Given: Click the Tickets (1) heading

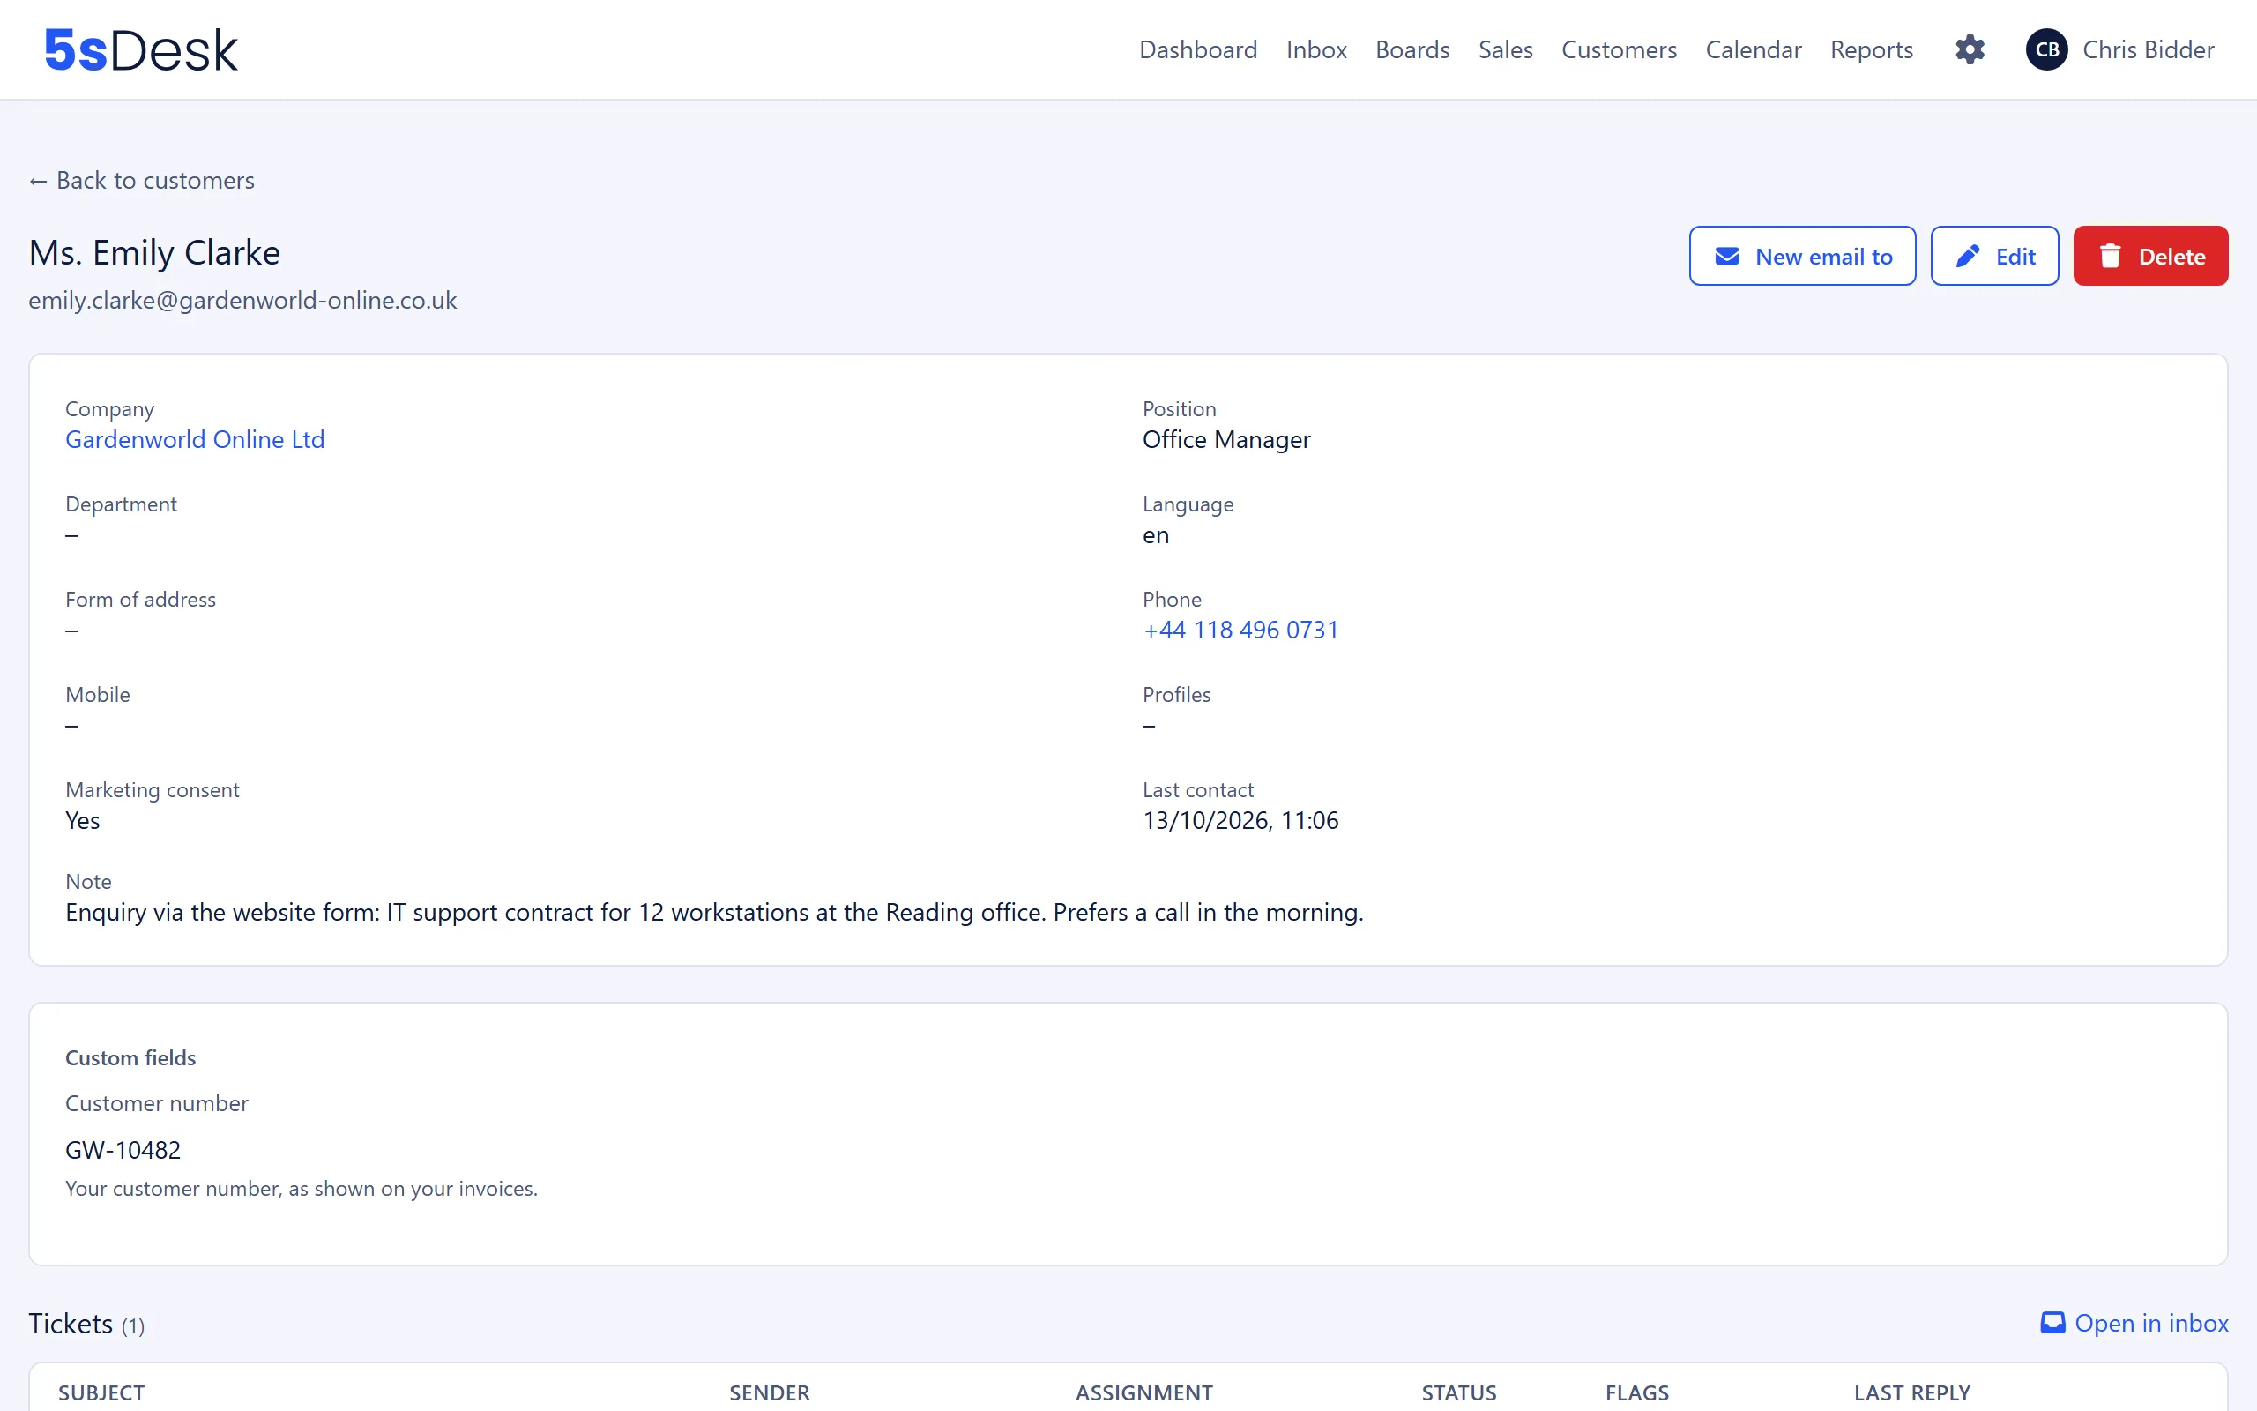Looking at the screenshot, I should [x=86, y=1324].
